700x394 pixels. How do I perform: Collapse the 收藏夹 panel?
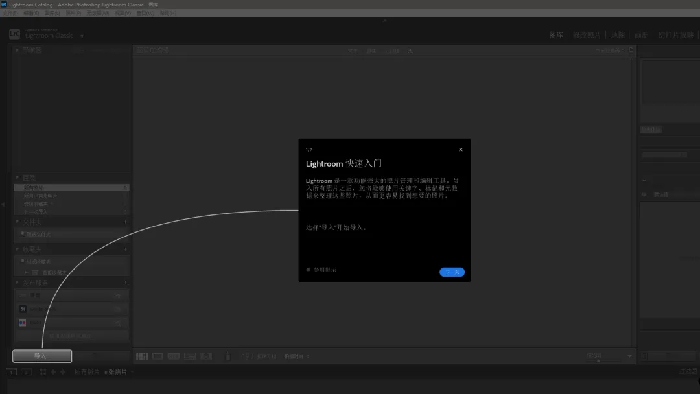pos(17,249)
